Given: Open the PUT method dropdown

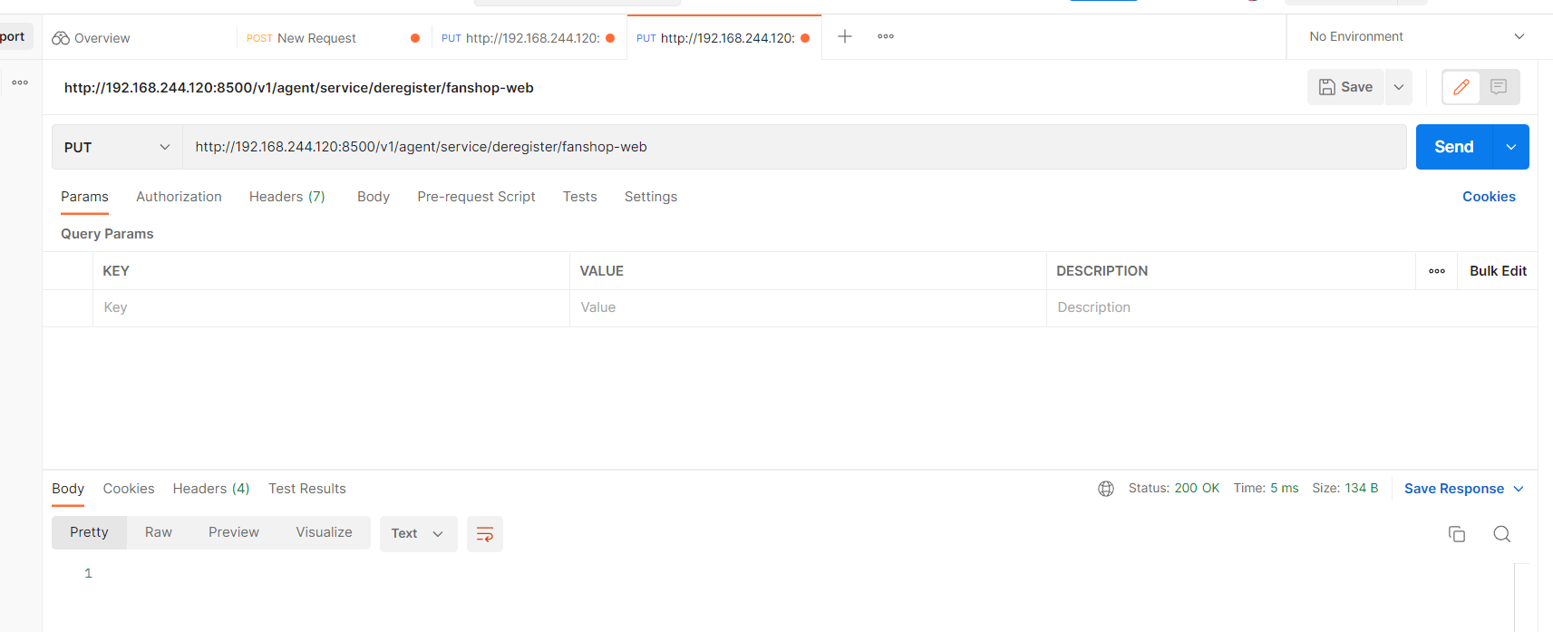Looking at the screenshot, I should [x=117, y=147].
